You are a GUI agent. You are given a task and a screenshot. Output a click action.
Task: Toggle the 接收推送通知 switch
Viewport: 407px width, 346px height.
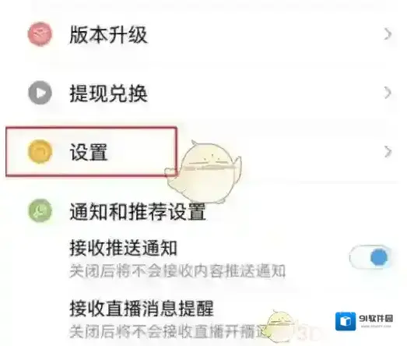pyautogui.click(x=370, y=257)
